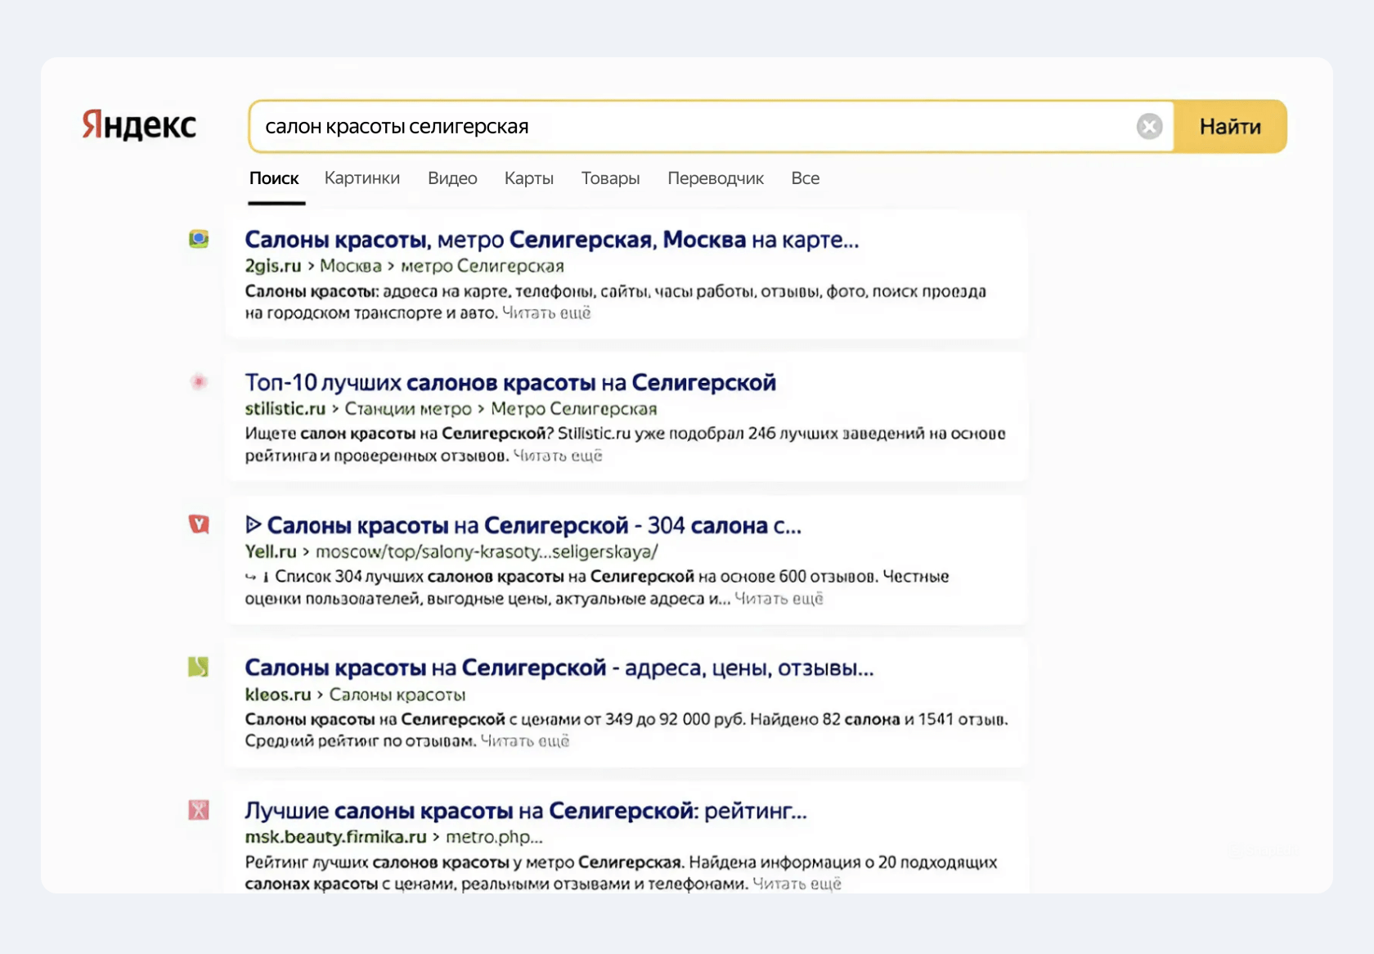Click the 2gis.ru favicon beside the first result
This screenshot has width=1374, height=954.
199,239
